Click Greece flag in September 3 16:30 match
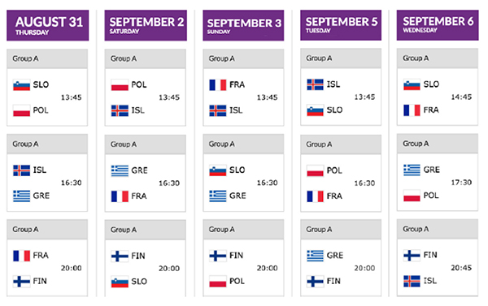Screen dimensions: 488x306 [217, 196]
